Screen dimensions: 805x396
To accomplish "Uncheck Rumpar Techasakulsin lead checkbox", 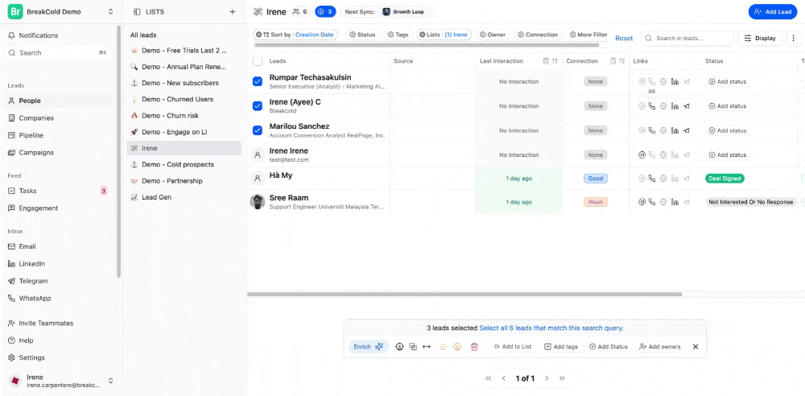I will pyautogui.click(x=258, y=81).
